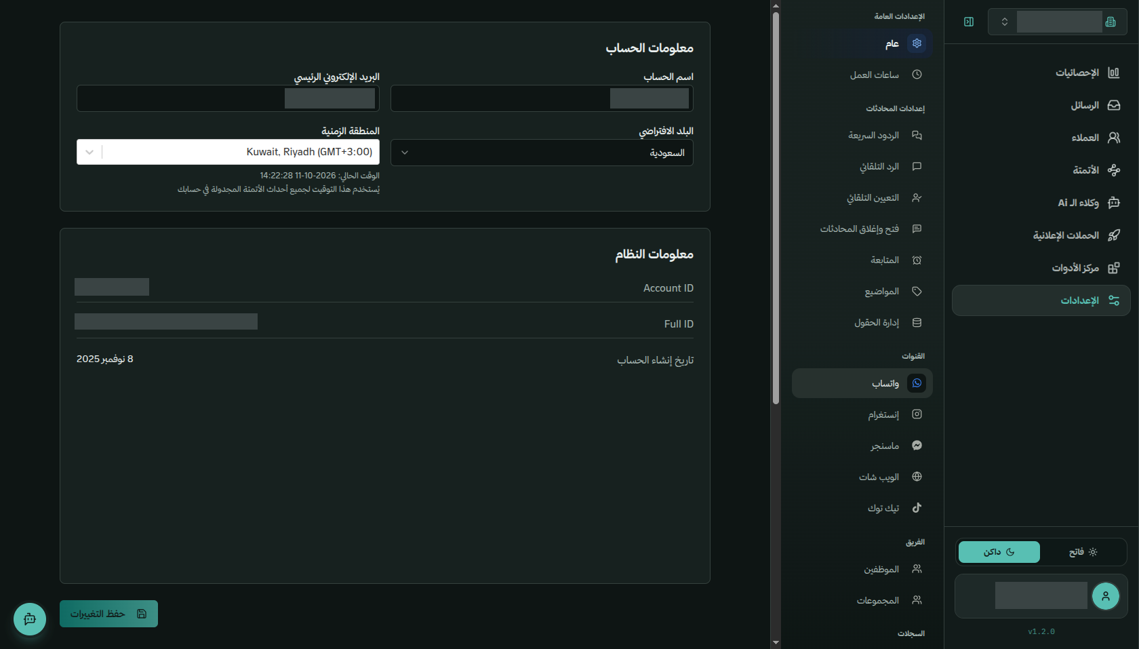
Task: Expand the البلد الافتراضي country dropdown
Action: coord(542,153)
